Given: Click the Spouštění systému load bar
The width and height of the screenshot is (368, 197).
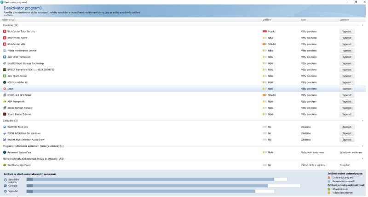Looking at the screenshot, I should click(157, 180).
